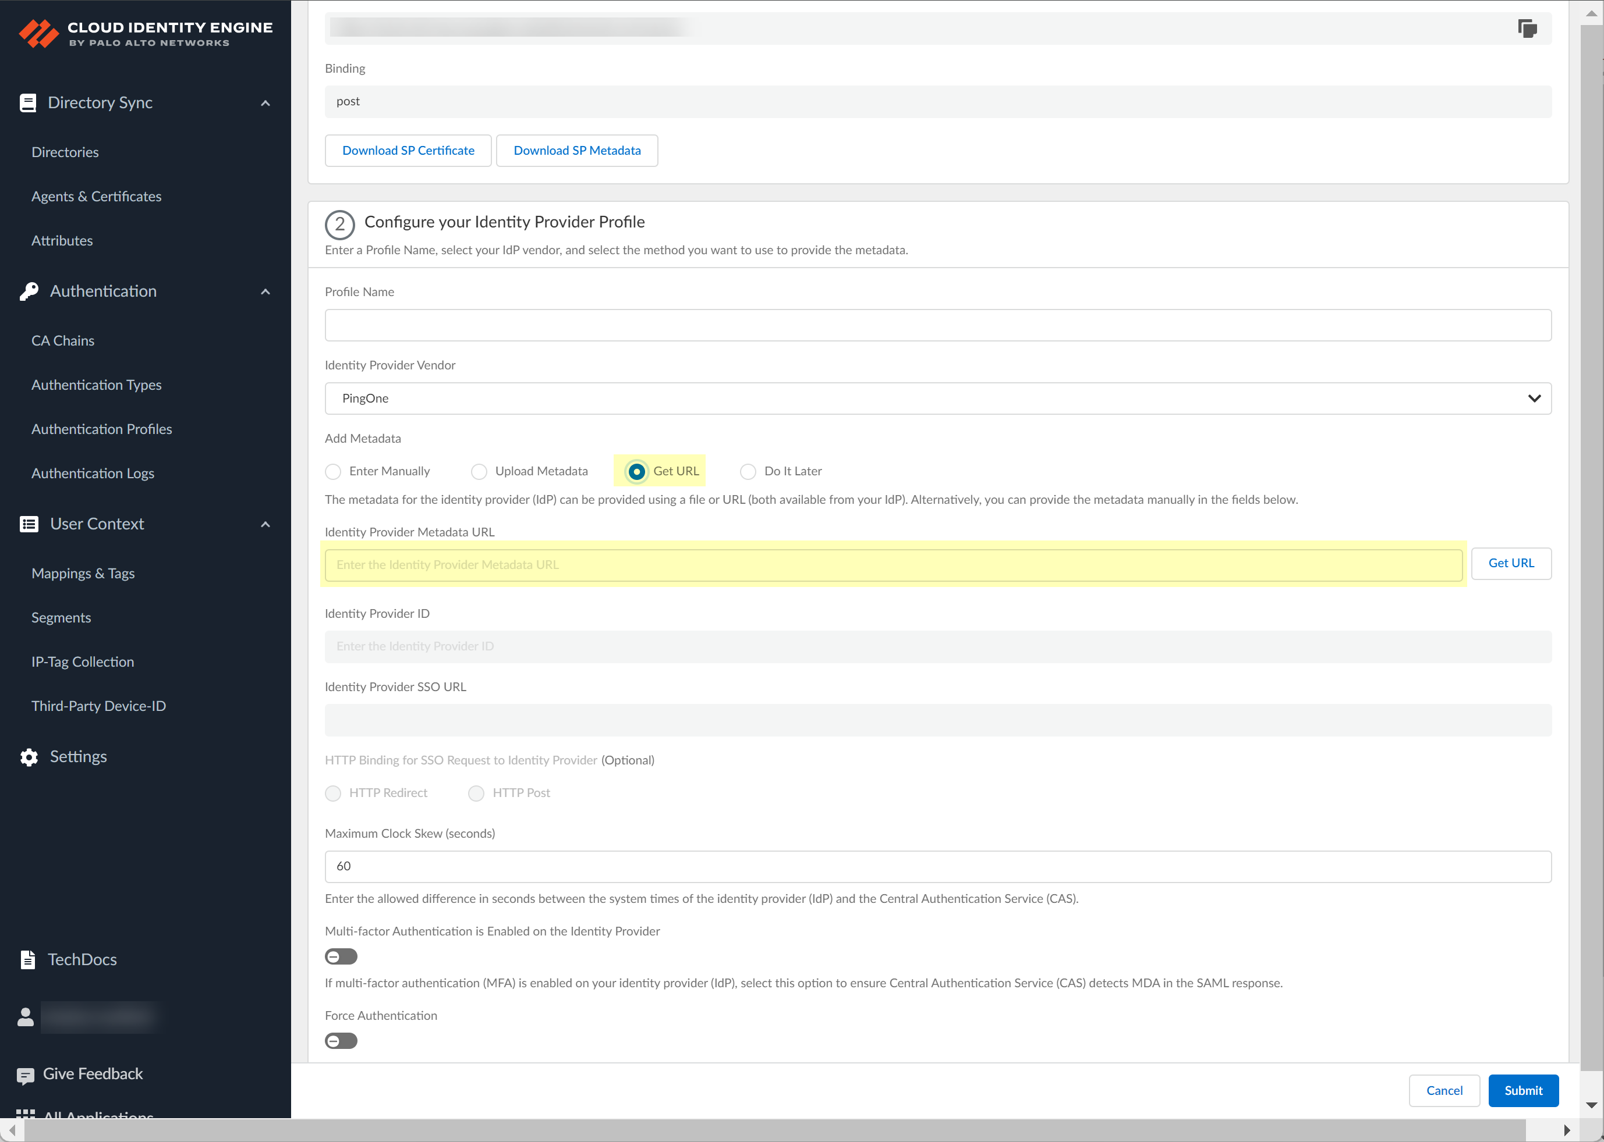The height and width of the screenshot is (1142, 1604).
Task: Click the user profile avatar icon
Action: 26,1018
